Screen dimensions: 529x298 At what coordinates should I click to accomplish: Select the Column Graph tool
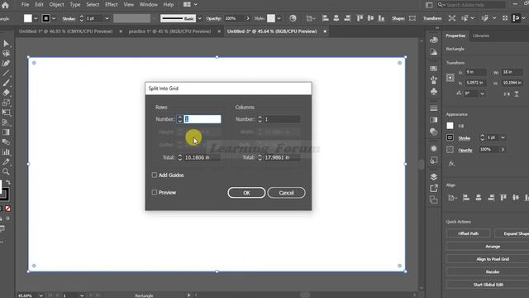6,152
